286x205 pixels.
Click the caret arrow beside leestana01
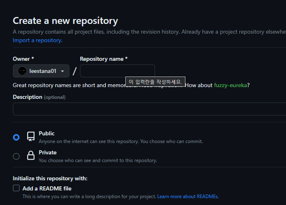tap(62, 71)
